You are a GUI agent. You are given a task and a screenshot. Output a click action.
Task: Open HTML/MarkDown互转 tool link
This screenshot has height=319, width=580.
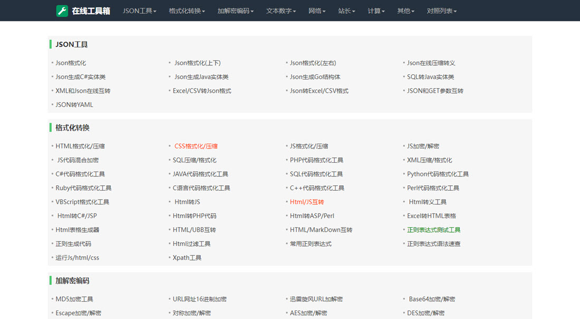pyautogui.click(x=321, y=230)
